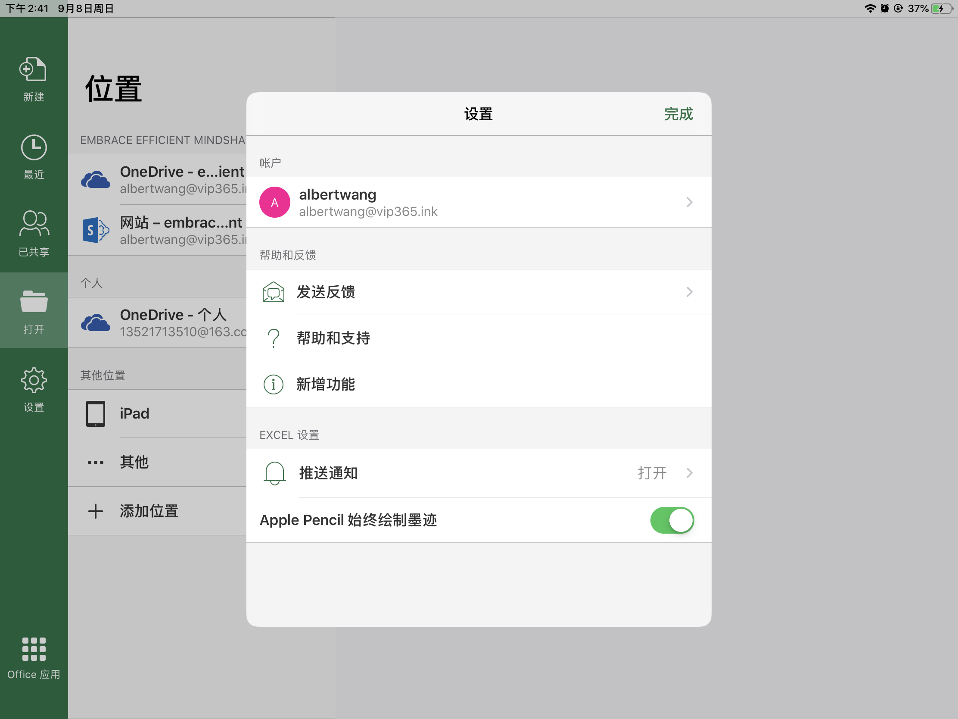958x719 pixels.
Task: Tap the info icon for What's New
Action: (x=273, y=384)
